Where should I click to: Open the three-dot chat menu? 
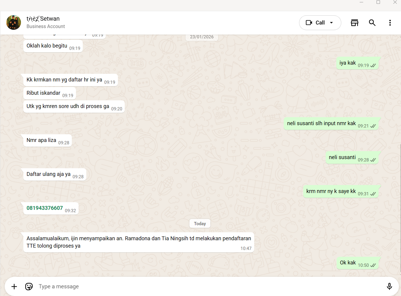390,23
